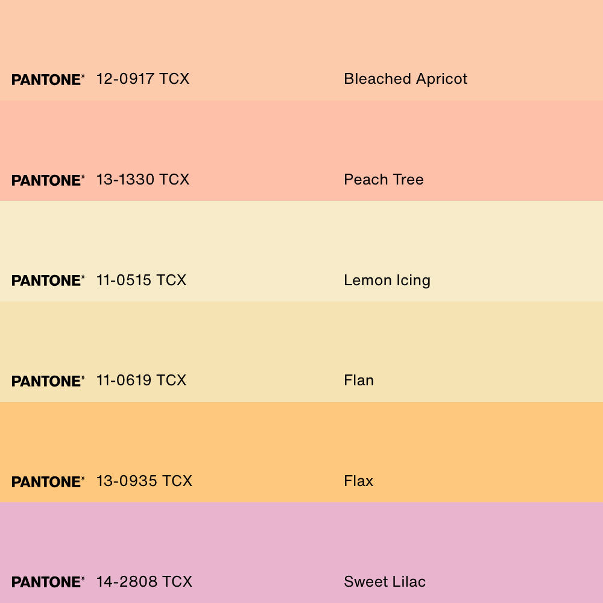Click the 13-0935 TCX color code
The image size is (603, 603).
(144, 481)
